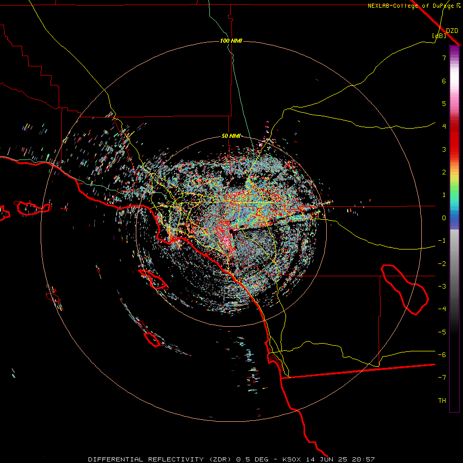Click the 0 value on the dB scale
This screenshot has height=463, width=463.
444,218
